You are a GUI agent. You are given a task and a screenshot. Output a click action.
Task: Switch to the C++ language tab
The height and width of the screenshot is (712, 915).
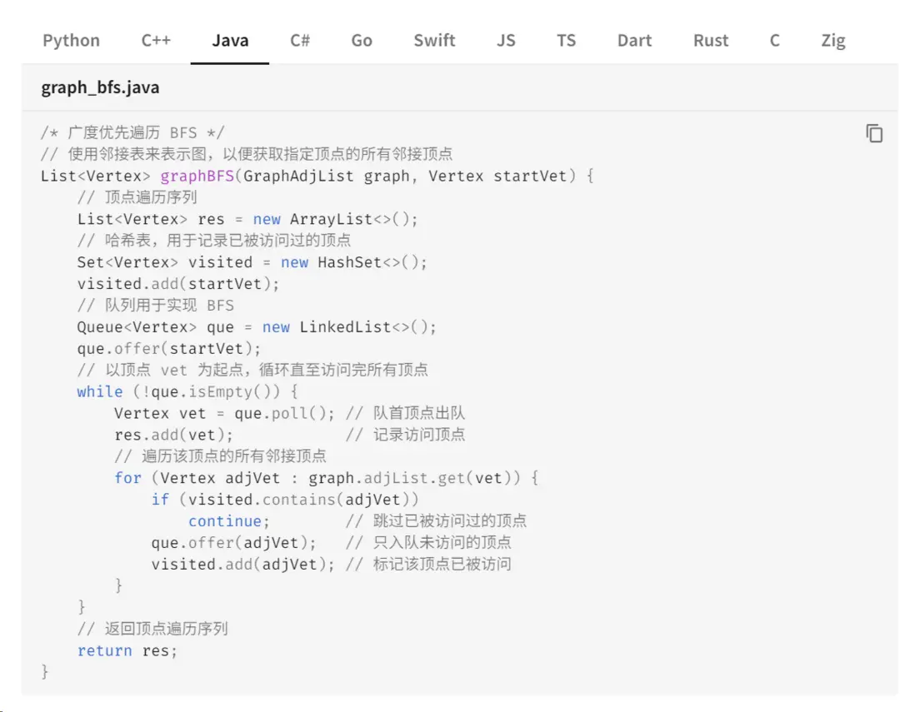pos(155,40)
